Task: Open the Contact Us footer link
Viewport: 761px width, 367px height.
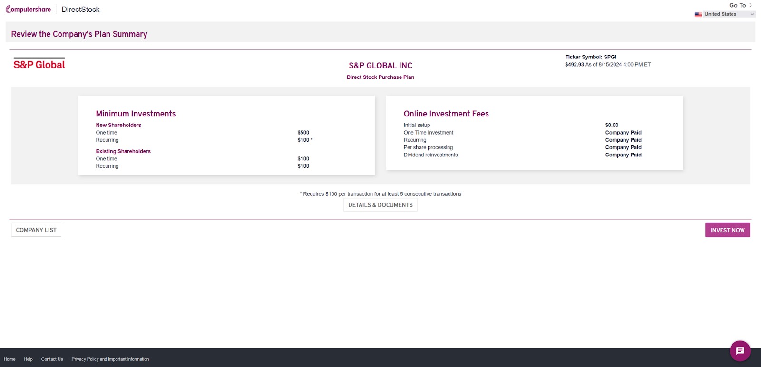Action: [52, 359]
